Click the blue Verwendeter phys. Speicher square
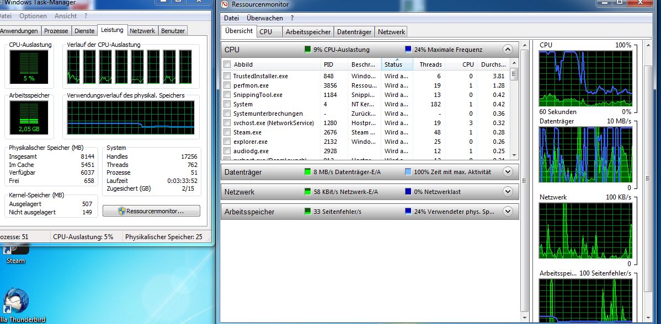 408,212
